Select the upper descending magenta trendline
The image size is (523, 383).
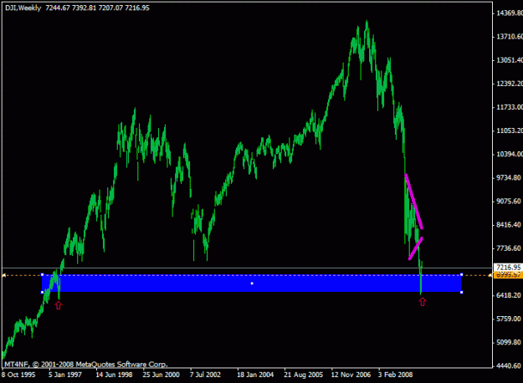414,202
